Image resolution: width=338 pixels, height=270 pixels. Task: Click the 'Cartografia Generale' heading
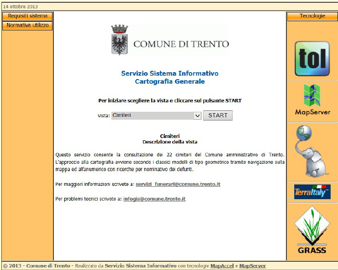(170, 81)
